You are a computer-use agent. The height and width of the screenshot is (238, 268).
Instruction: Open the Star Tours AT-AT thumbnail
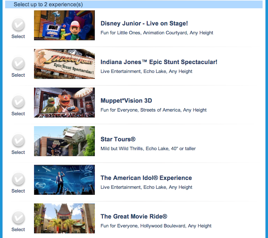[64, 141]
